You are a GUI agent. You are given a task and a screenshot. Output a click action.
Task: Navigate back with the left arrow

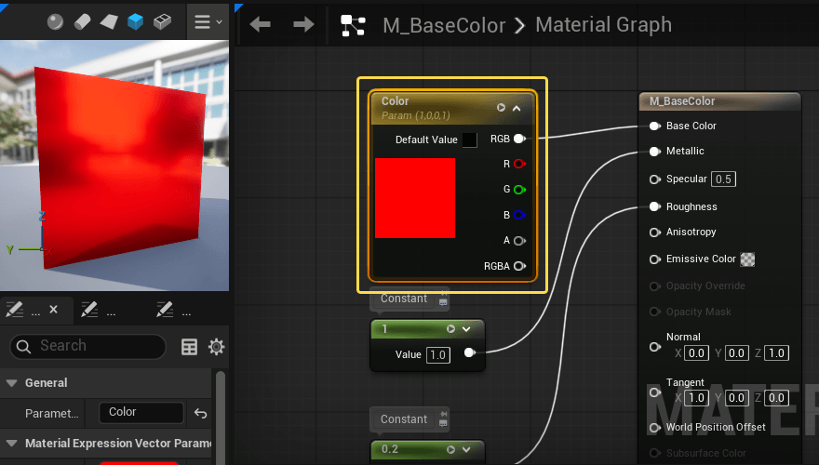(x=261, y=25)
